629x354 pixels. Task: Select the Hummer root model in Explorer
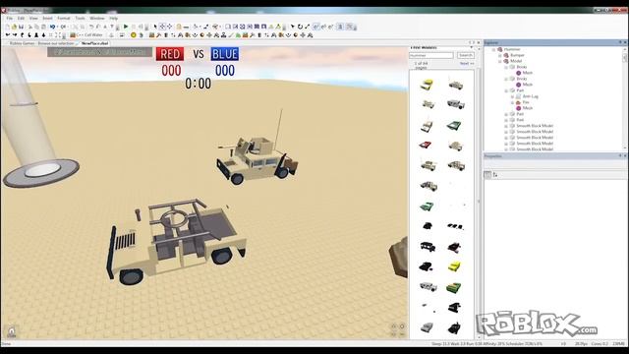512,49
